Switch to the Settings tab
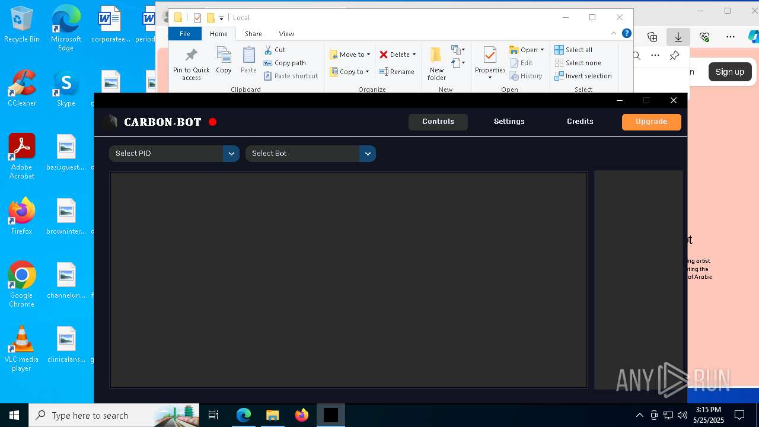Image resolution: width=759 pixels, height=427 pixels. pyautogui.click(x=509, y=122)
